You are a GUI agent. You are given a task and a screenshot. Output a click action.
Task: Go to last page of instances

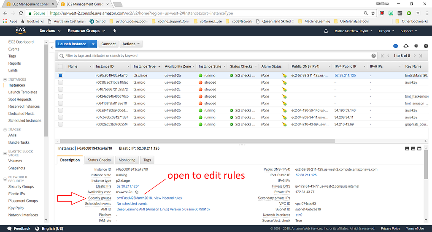(x=421, y=56)
